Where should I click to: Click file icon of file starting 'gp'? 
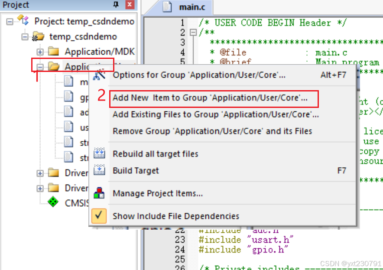pyautogui.click(x=68, y=96)
